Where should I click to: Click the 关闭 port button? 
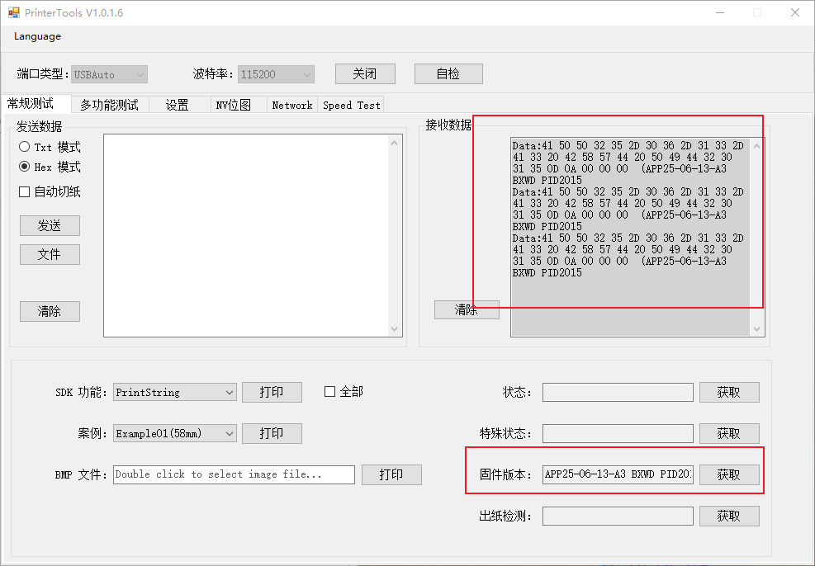tap(364, 73)
